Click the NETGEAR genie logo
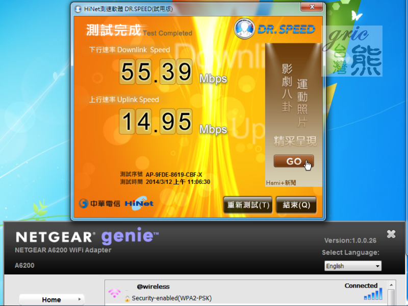Viewport: 408px width, 306px height. pyautogui.click(x=87, y=236)
